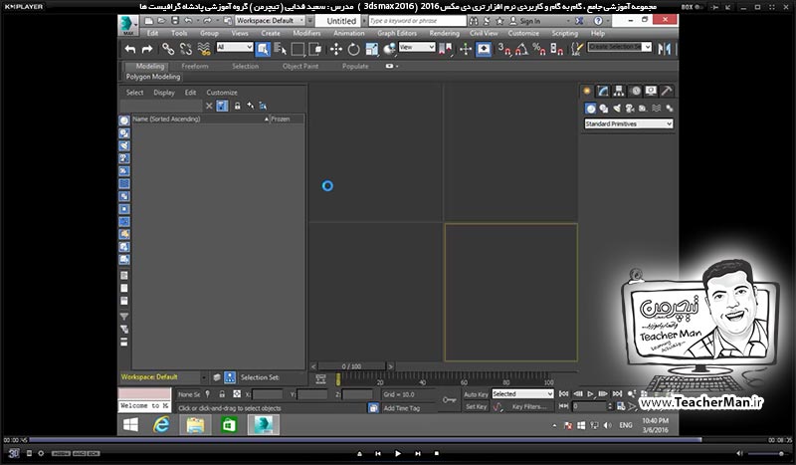796x465 pixels.
Task: Open the Modify command panel tab
Action: pyautogui.click(x=603, y=91)
